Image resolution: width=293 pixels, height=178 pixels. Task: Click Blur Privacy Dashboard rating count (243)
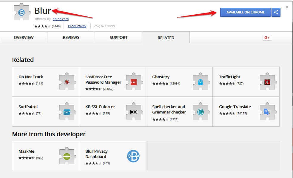106,163
